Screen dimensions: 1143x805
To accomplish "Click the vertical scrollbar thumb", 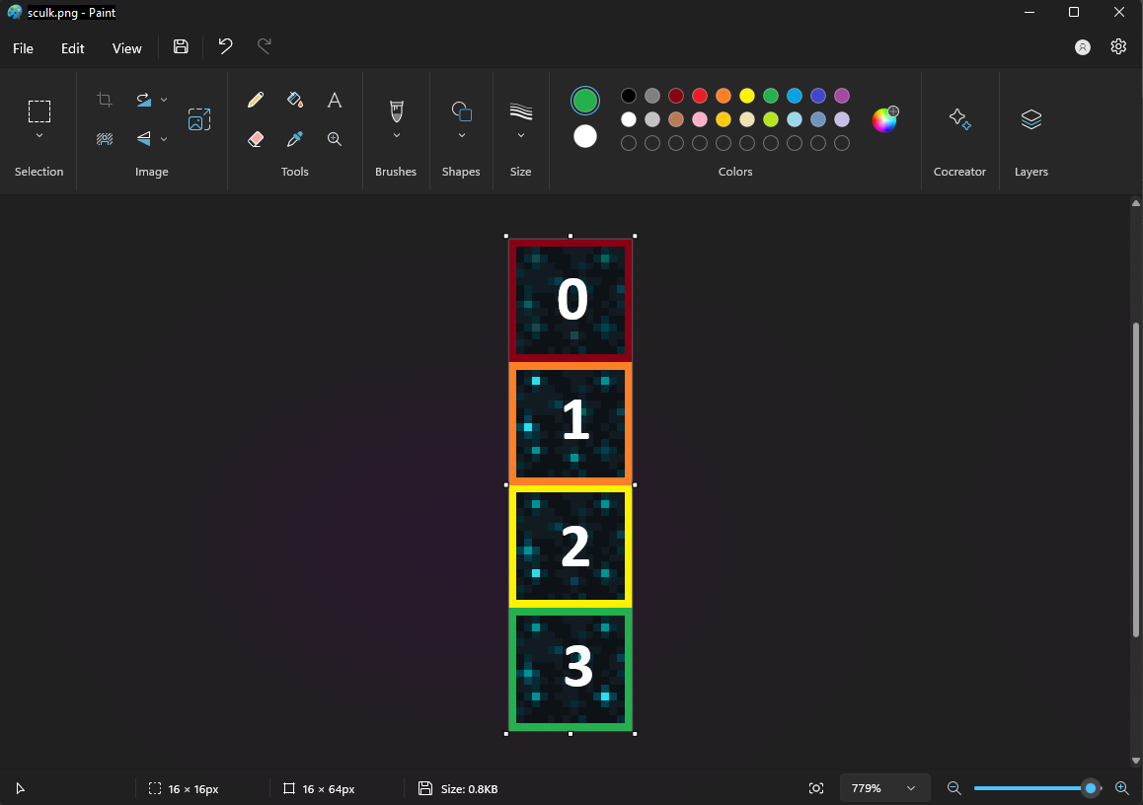I will [1136, 480].
